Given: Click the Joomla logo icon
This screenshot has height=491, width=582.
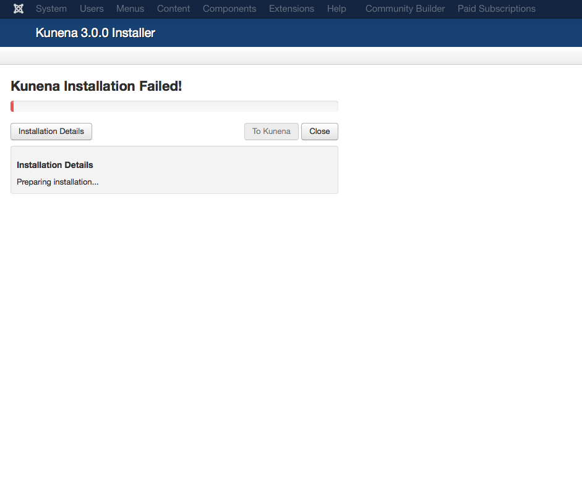Looking at the screenshot, I should point(19,9).
